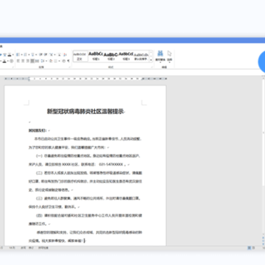The image size is (265, 265).
Task: Click the paragraph beginning with (二)
Action: [85, 181]
